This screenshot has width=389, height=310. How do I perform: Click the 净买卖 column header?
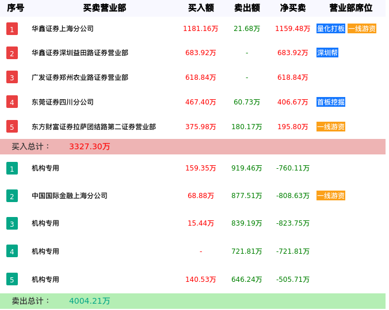click(x=293, y=8)
